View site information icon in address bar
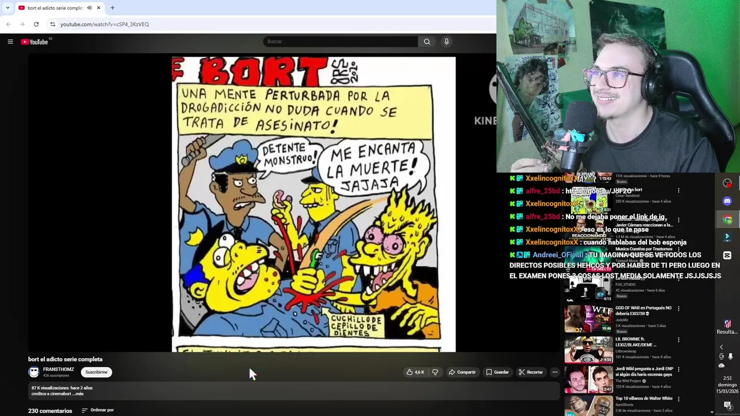The height and width of the screenshot is (416, 740). click(x=53, y=24)
